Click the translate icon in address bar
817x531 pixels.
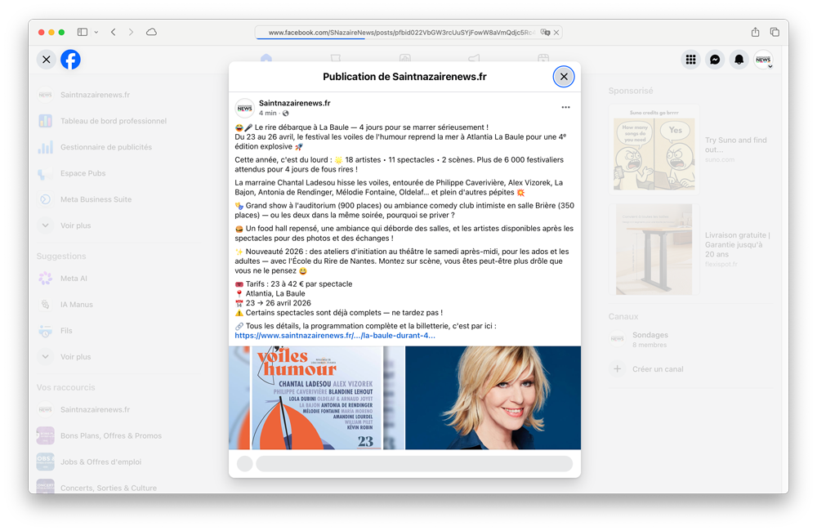click(x=545, y=33)
